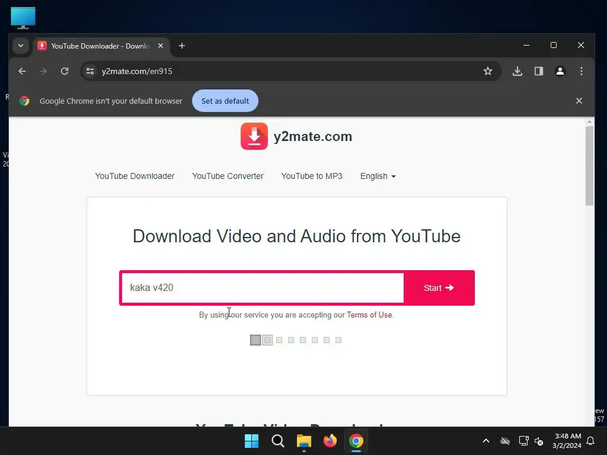Open Chrome three-dot menu
This screenshot has height=455, width=607.
(x=581, y=71)
